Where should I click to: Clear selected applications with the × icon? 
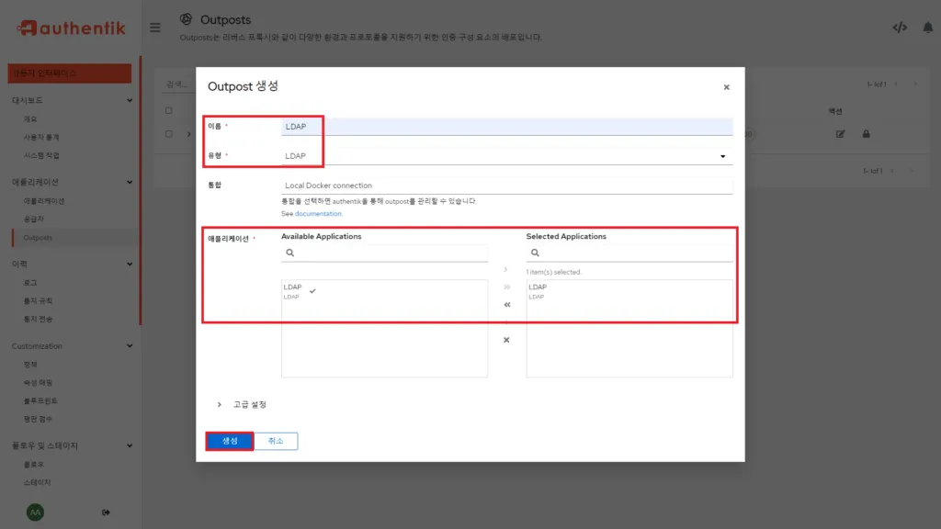tap(505, 340)
